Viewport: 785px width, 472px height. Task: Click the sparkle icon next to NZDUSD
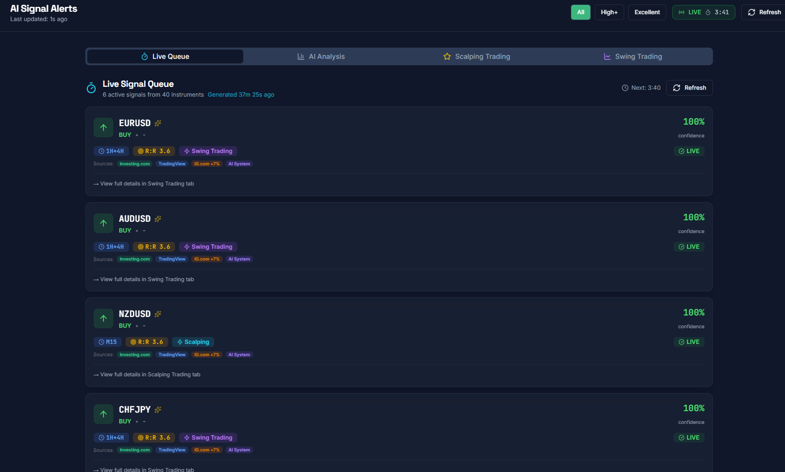click(158, 314)
